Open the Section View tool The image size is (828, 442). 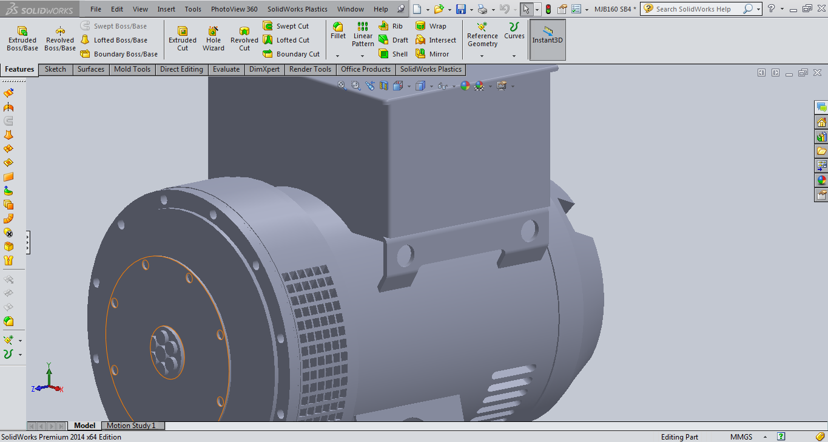pos(383,86)
